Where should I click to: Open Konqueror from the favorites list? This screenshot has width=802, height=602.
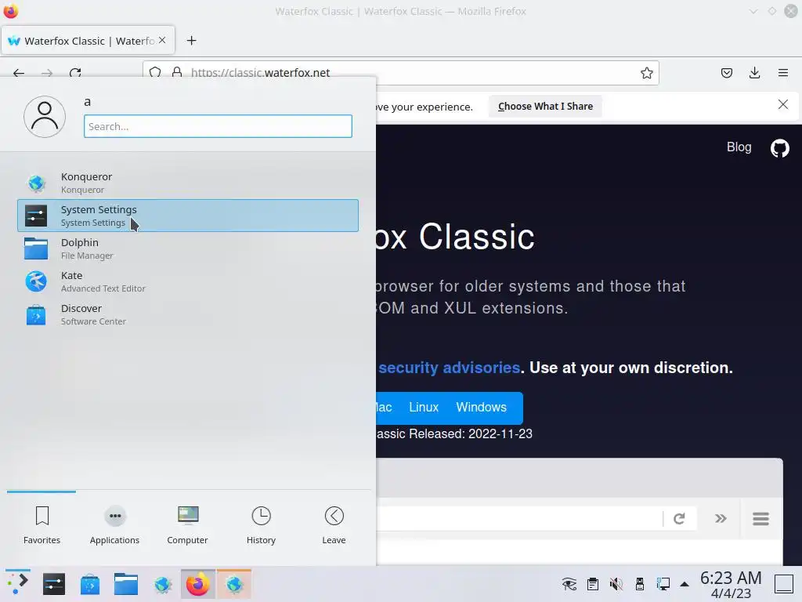[188, 183]
